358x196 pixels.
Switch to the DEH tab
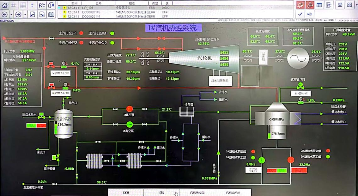pos(126,193)
